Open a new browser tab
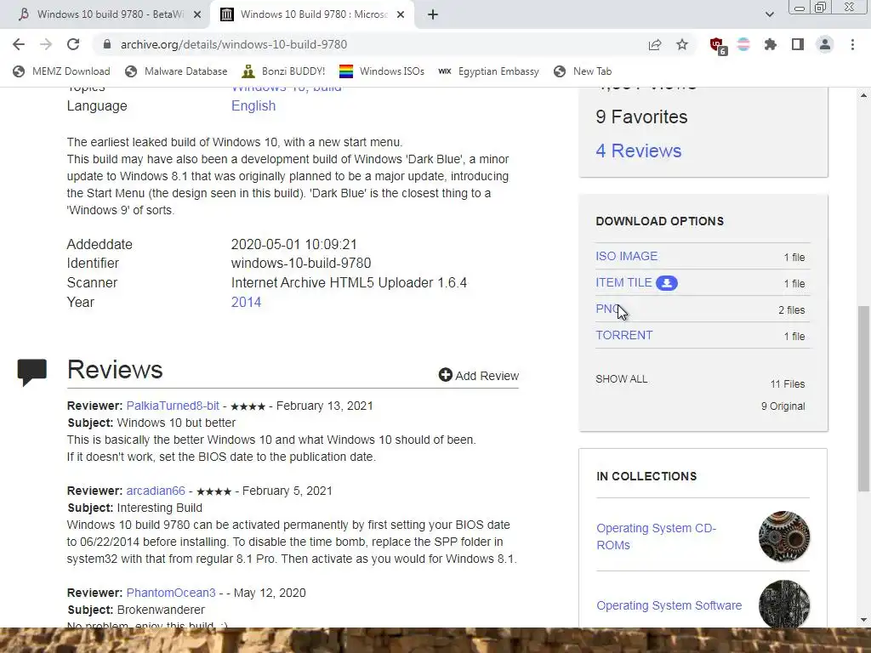Image resolution: width=871 pixels, height=653 pixels. [433, 15]
